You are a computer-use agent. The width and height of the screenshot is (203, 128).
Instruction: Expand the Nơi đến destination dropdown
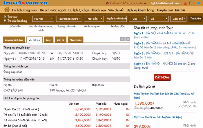[x=94, y=19]
